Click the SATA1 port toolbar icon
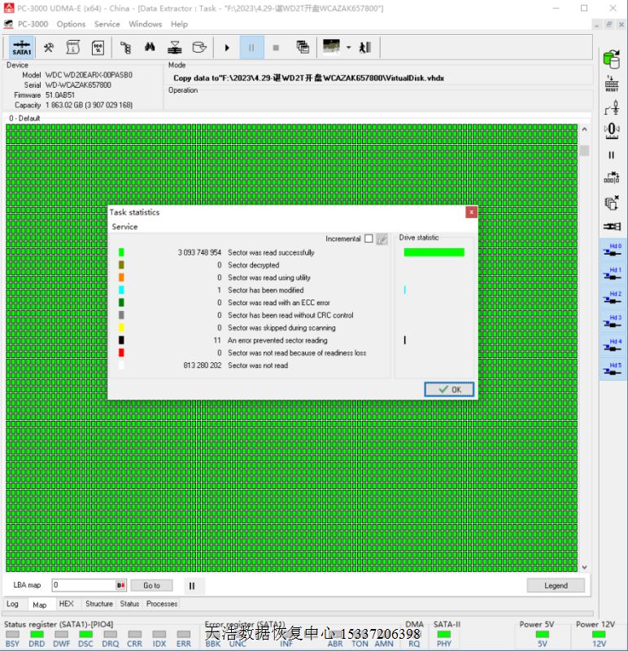The height and width of the screenshot is (651, 628). click(22, 47)
